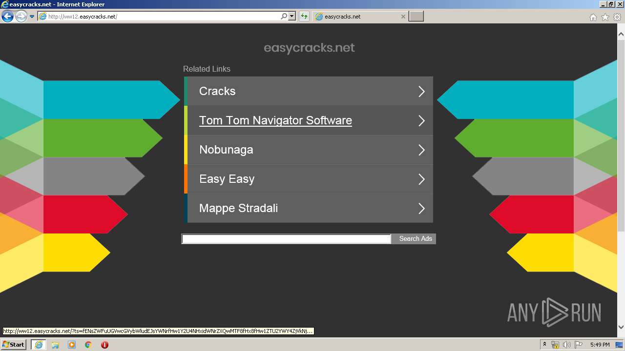Open the Tom Tom Navigator Software link
Image resolution: width=625 pixels, height=351 pixels.
(275, 120)
